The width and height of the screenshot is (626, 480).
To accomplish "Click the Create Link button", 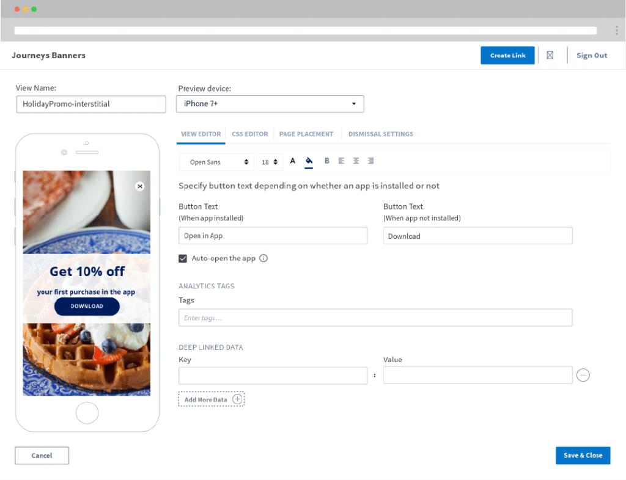I will pyautogui.click(x=507, y=55).
